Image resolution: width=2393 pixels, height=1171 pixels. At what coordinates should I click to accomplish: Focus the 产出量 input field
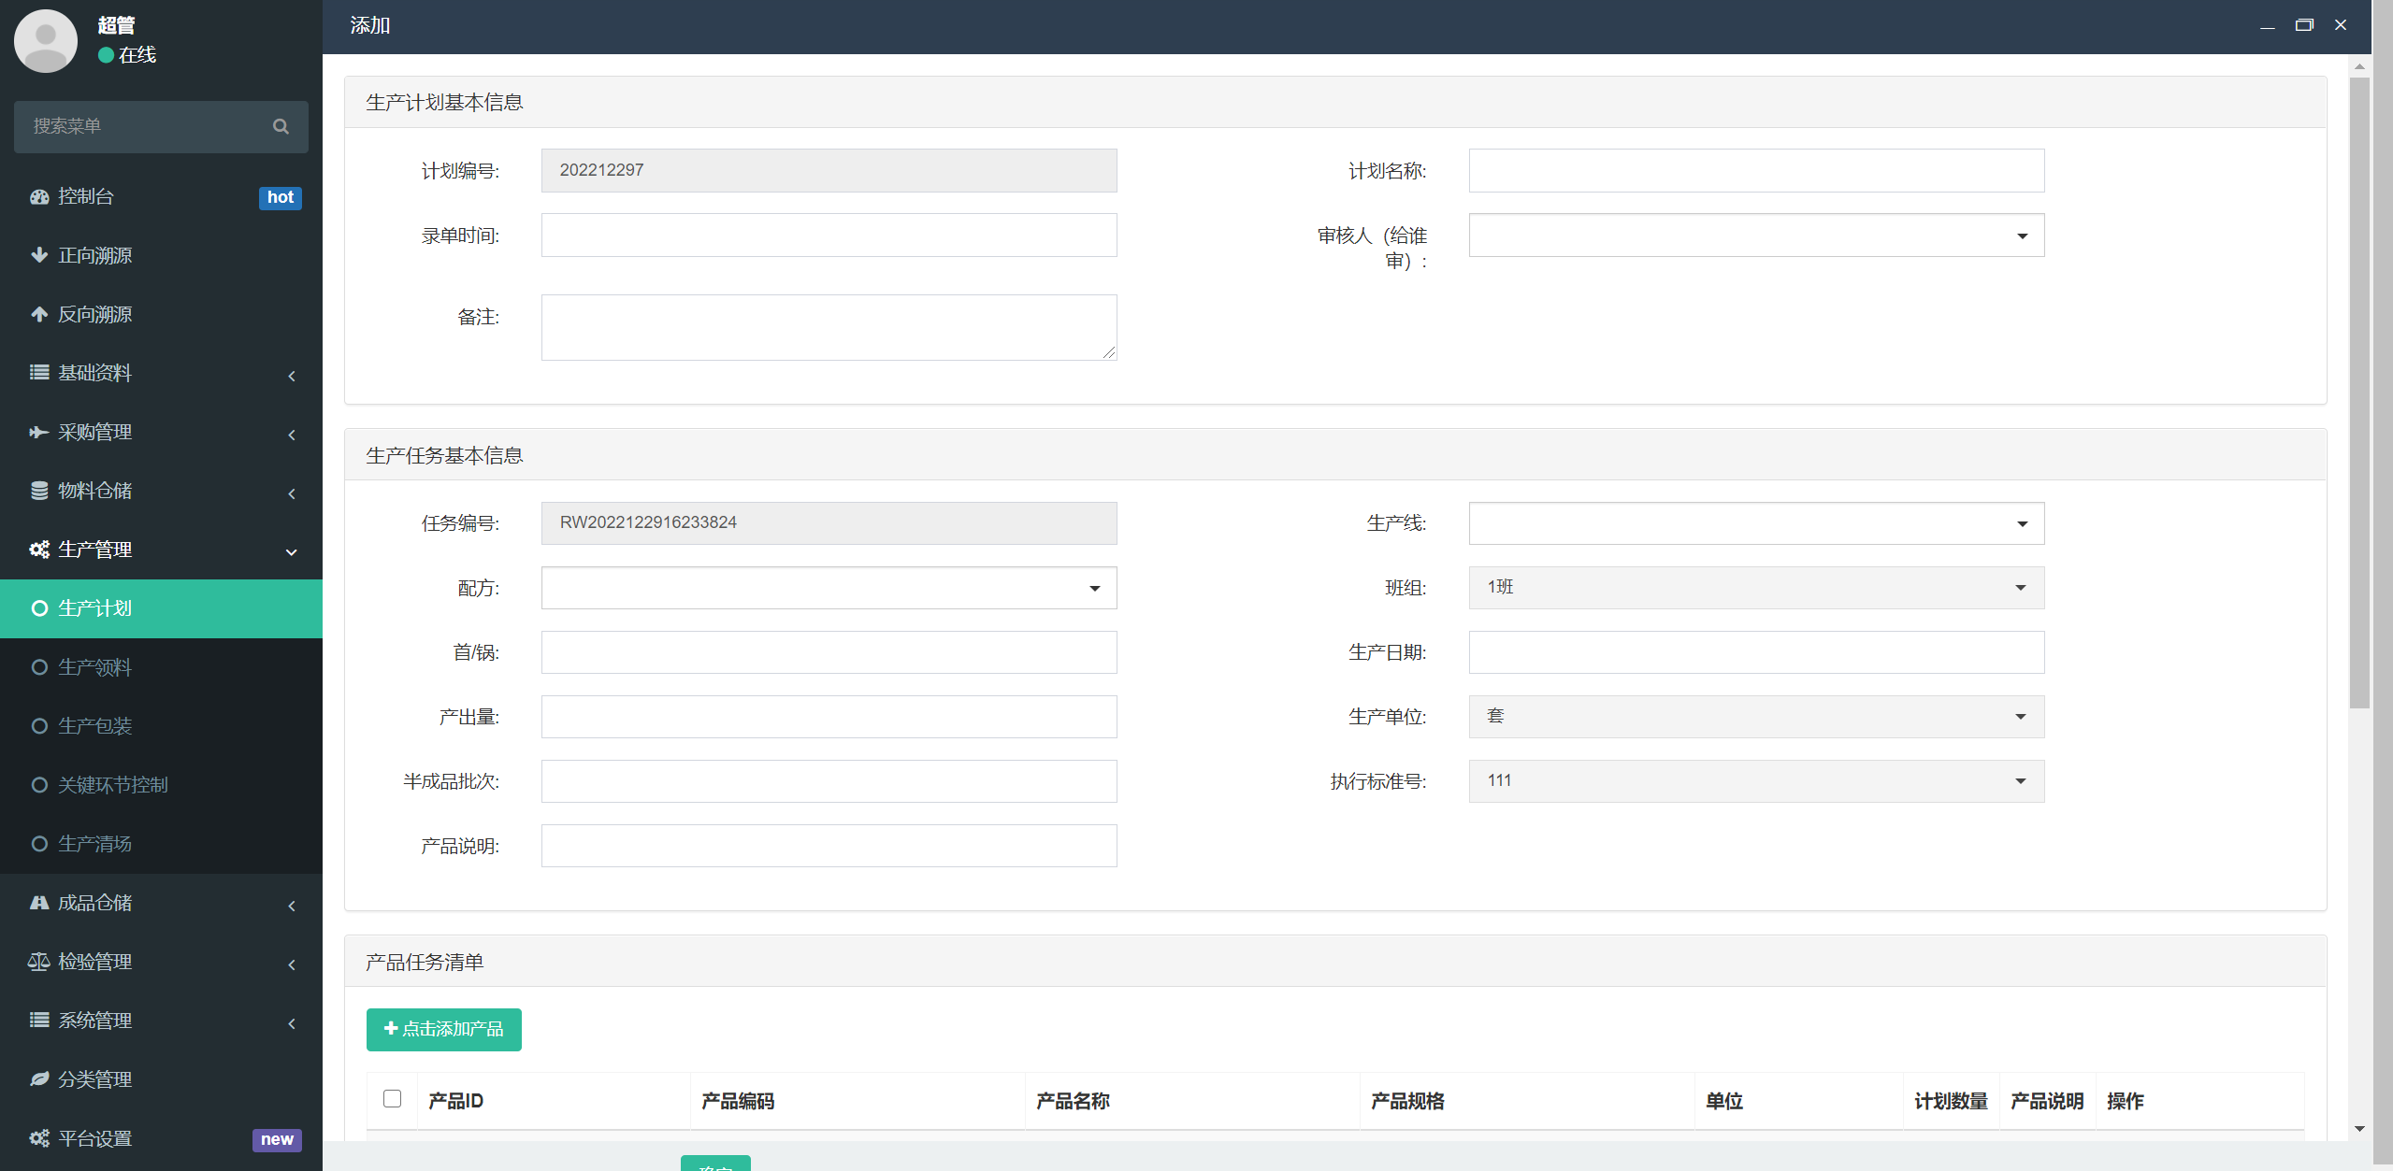[x=829, y=717]
